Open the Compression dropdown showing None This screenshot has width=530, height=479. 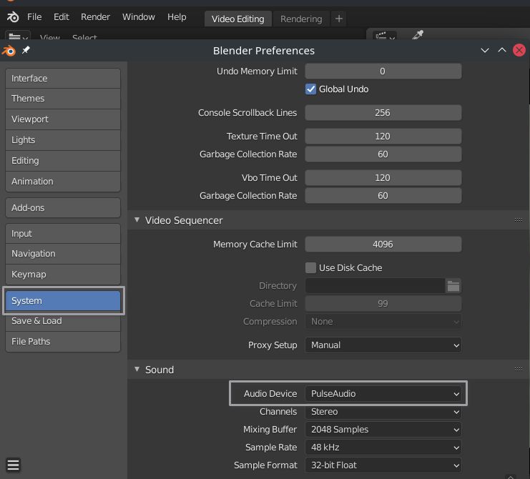point(383,321)
